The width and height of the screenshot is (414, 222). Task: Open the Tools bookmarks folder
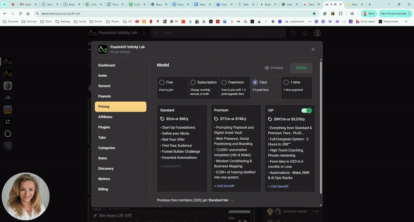pos(46,22)
